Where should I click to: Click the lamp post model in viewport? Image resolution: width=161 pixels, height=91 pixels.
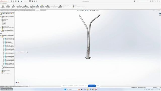88,41
